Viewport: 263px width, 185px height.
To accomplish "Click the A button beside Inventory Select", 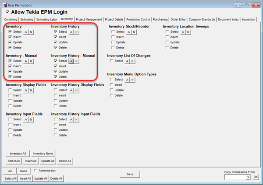I will pos(26,32).
